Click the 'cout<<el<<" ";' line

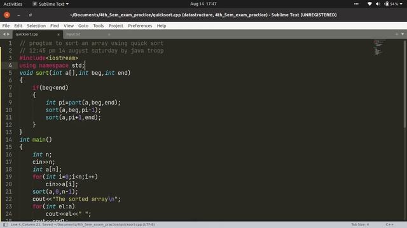point(68,214)
